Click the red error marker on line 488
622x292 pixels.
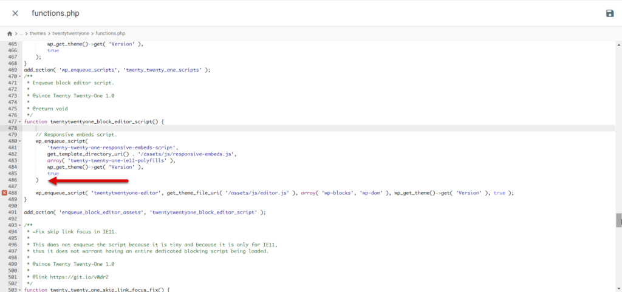(x=4, y=193)
